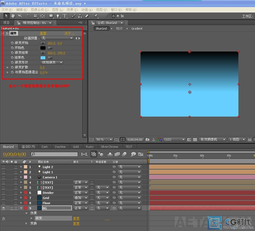Take a snapshot with camera icon
This screenshot has width=255, height=231.
tap(148, 140)
